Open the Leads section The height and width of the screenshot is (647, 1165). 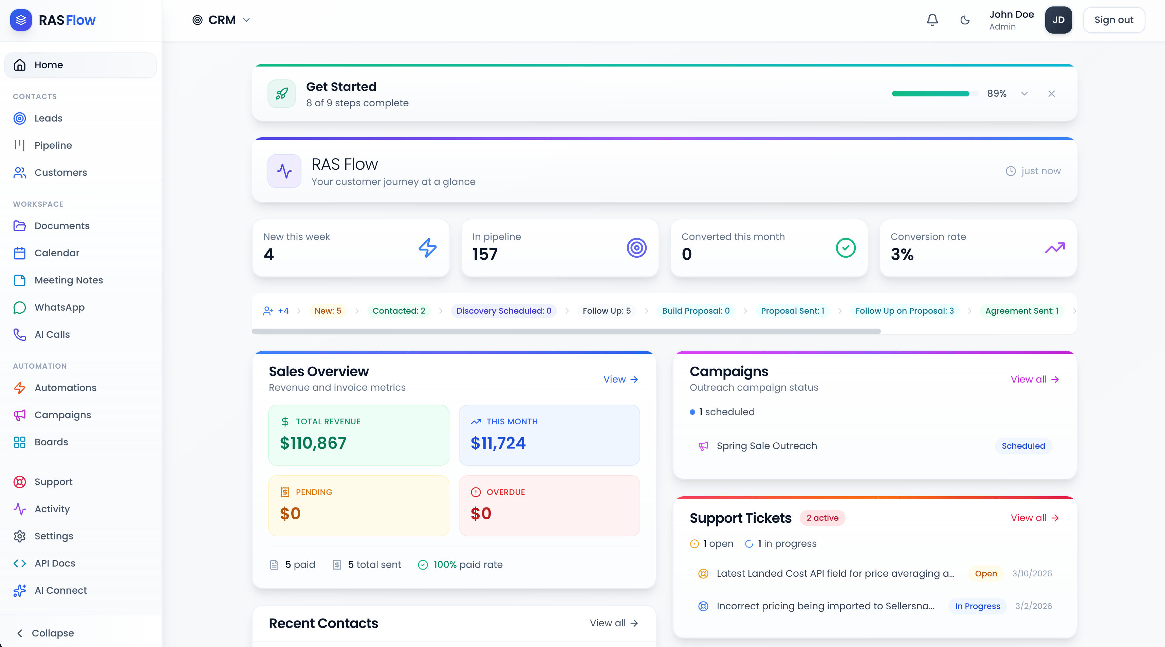pos(49,118)
